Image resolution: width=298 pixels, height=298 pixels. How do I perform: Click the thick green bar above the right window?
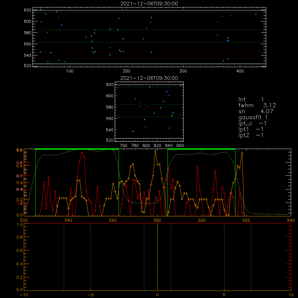click(201, 149)
